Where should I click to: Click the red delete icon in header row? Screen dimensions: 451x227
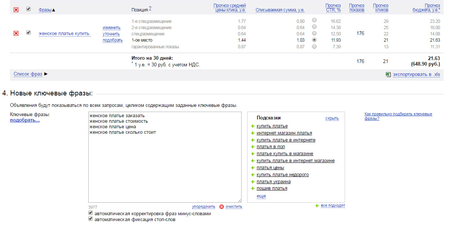click(x=16, y=10)
